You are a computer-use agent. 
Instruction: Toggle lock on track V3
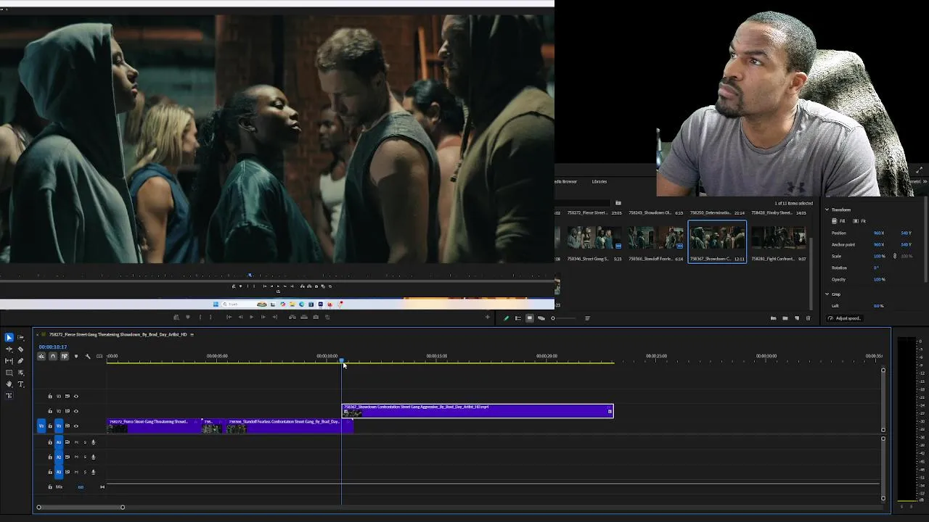tap(50, 397)
